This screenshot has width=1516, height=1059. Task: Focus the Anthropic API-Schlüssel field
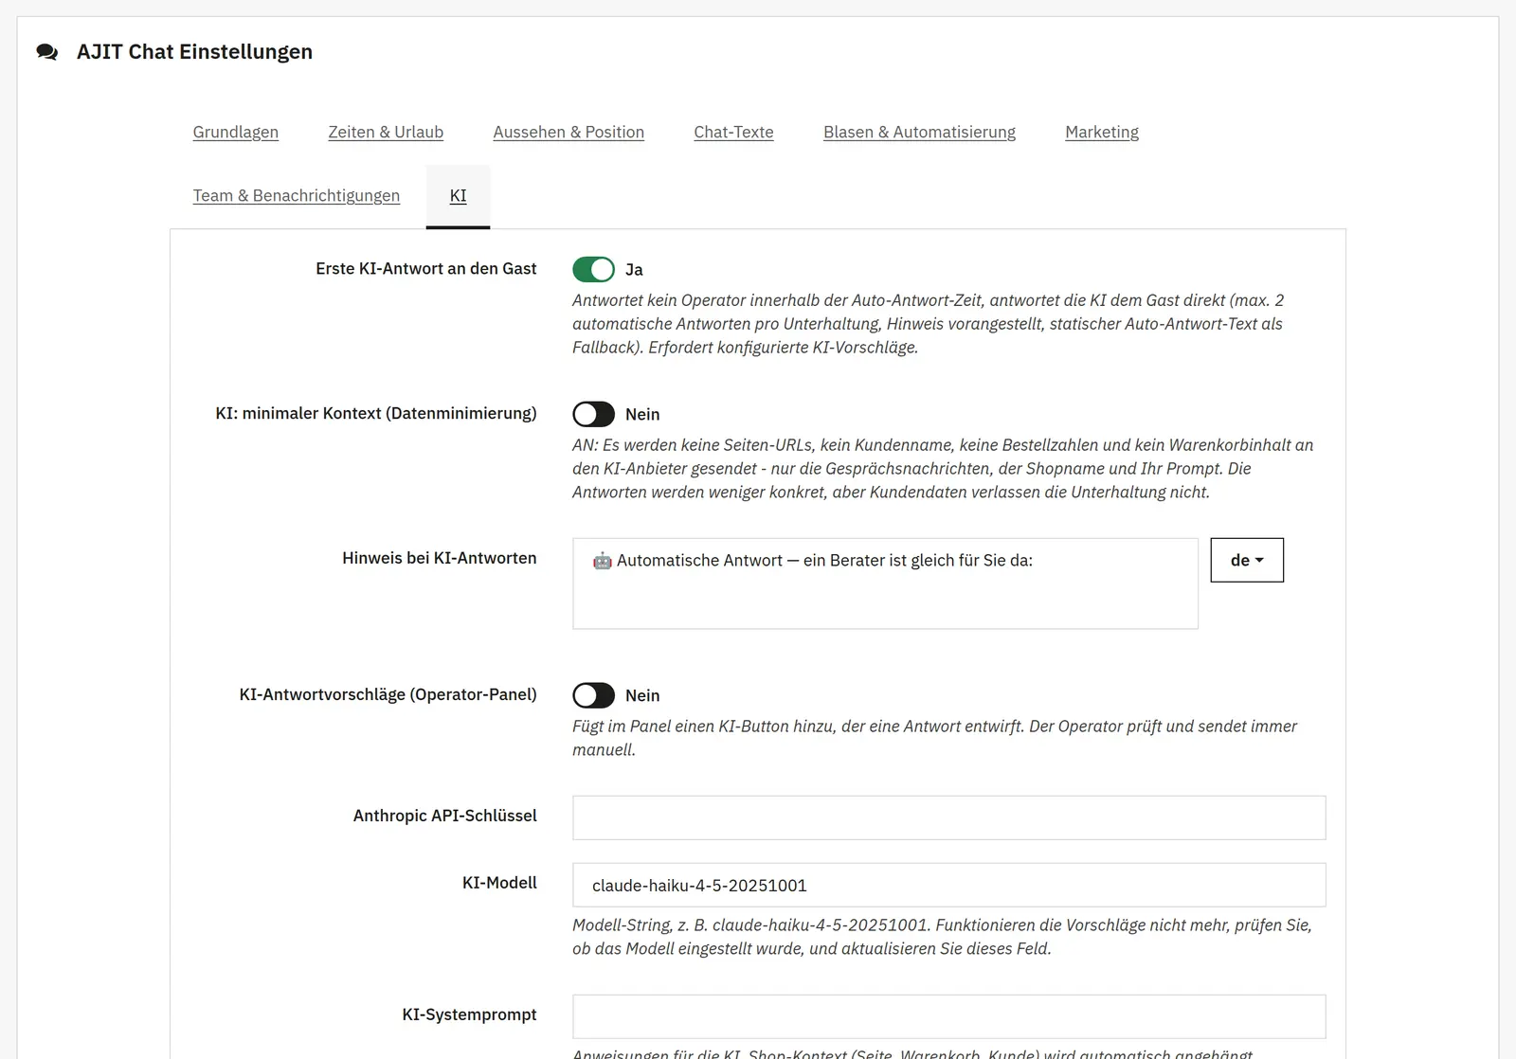tap(948, 817)
